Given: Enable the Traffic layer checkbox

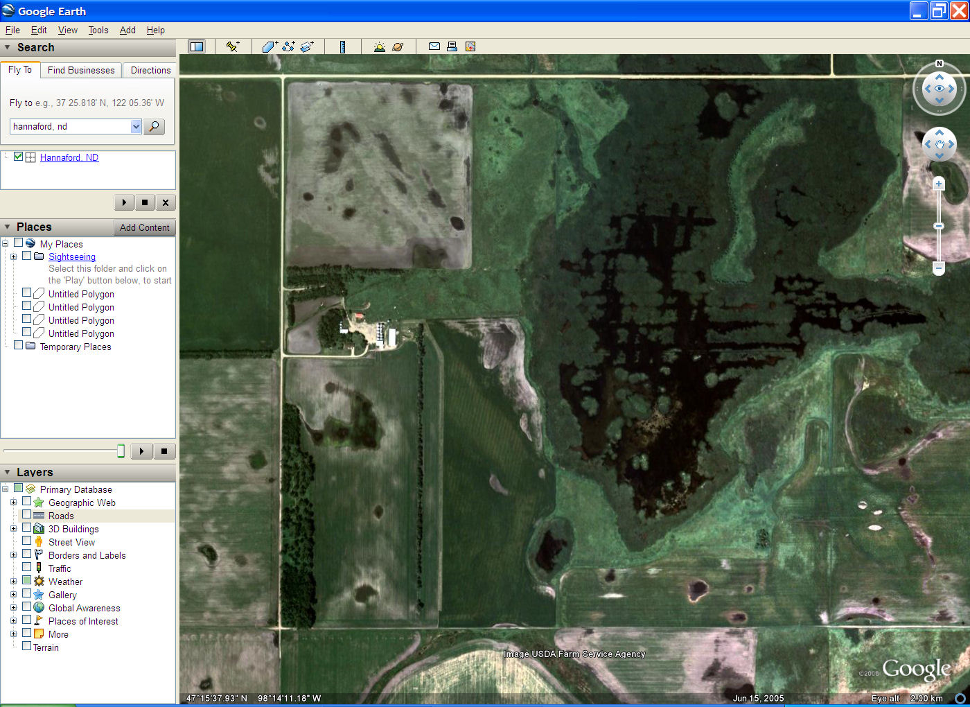Looking at the screenshot, I should pos(26,568).
